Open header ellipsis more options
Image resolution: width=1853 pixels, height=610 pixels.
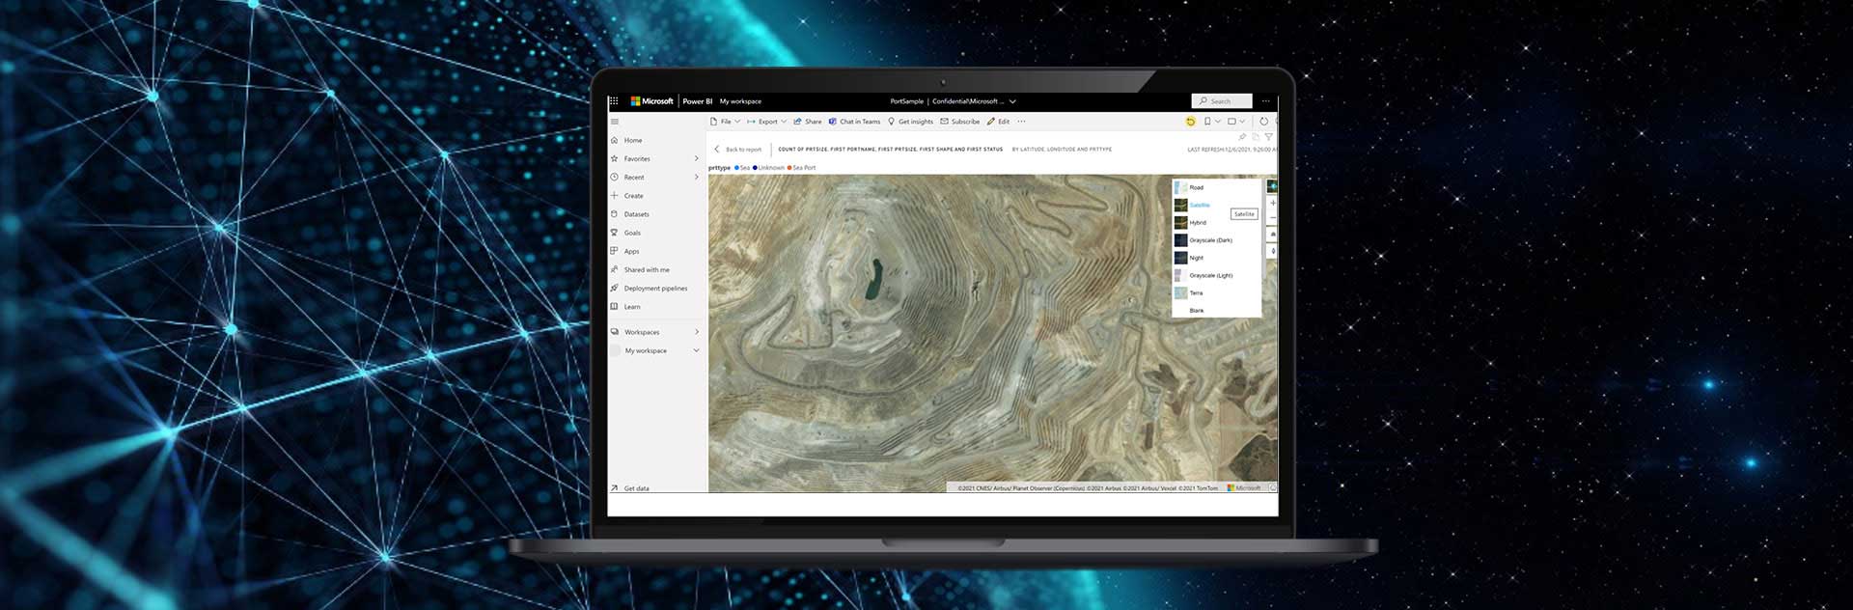(1266, 101)
